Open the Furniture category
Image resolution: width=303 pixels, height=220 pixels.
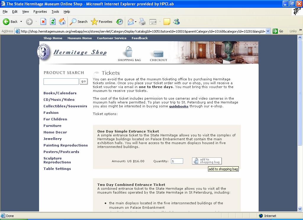(x=52, y=126)
